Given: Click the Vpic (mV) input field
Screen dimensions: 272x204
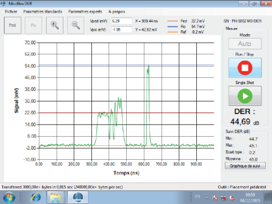Looking at the screenshot, I should (122, 30).
